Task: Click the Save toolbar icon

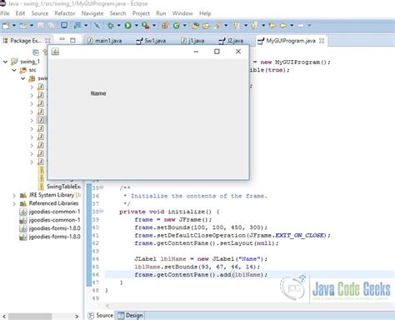Action: click(41, 26)
